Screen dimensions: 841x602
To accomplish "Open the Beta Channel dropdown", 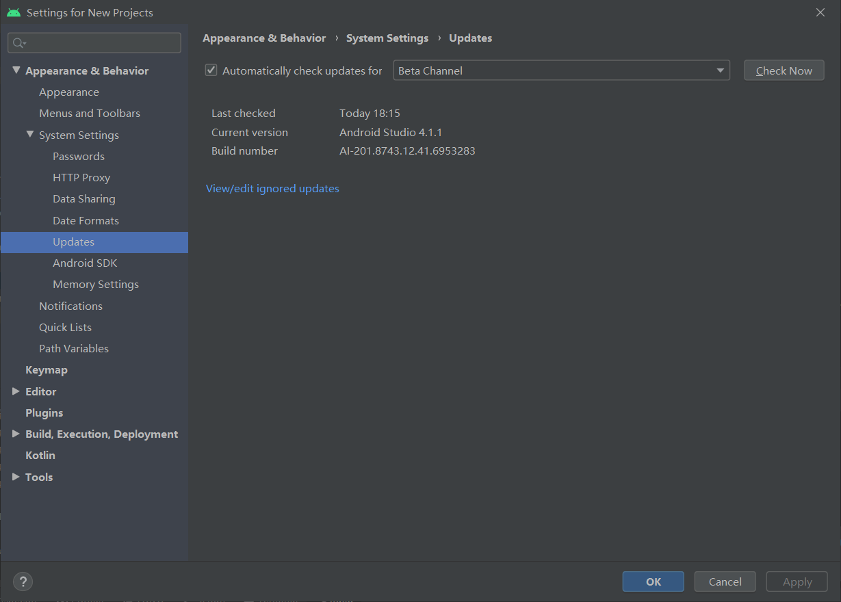I will tap(562, 70).
